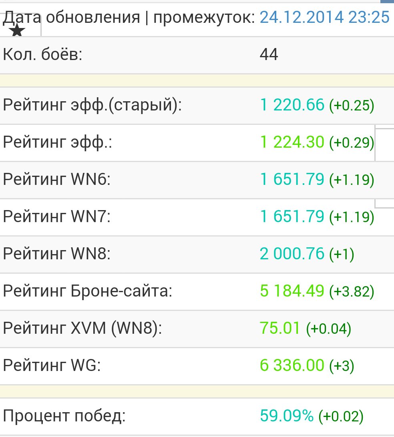Image resolution: width=394 pixels, height=437 pixels.
Task: Open the 24.12.2014 23:25 update date link
Action: tap(324, 17)
